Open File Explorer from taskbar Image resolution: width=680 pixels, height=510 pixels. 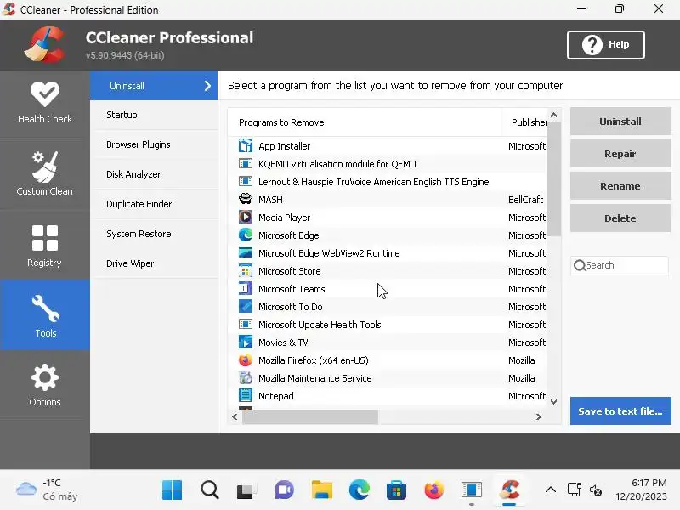[322, 490]
